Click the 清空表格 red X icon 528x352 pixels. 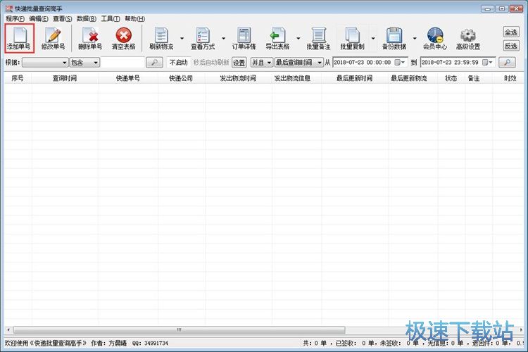[x=124, y=38]
